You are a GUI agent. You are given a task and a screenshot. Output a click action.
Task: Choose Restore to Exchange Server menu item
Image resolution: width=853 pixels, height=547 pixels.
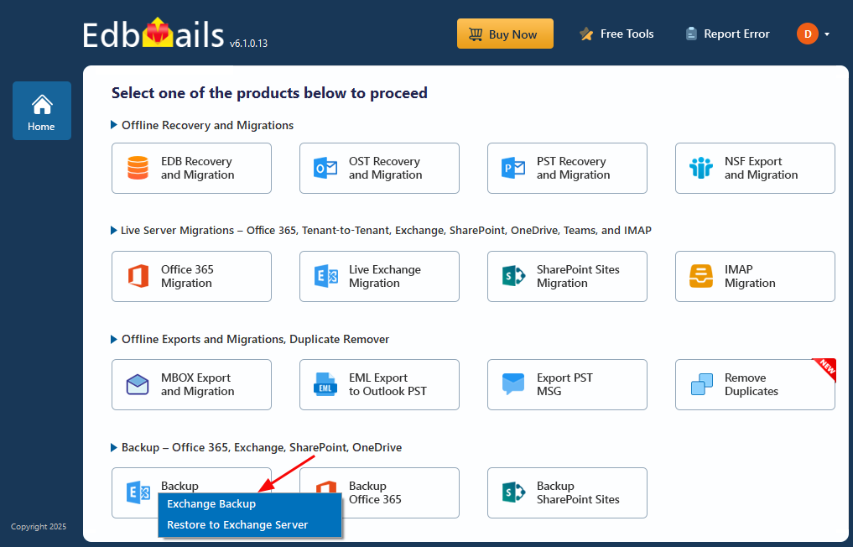(x=250, y=525)
